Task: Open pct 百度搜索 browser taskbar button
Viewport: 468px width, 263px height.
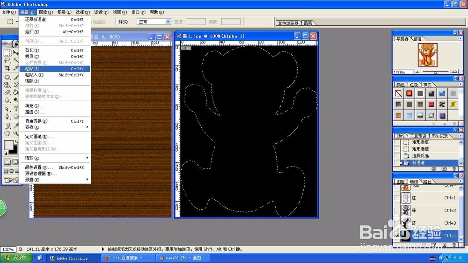Action: (128, 258)
